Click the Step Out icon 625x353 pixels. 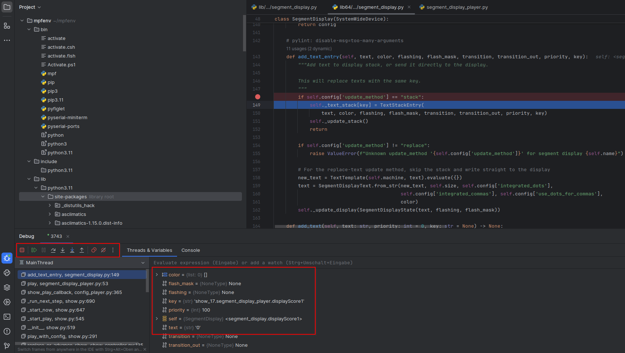tap(82, 250)
